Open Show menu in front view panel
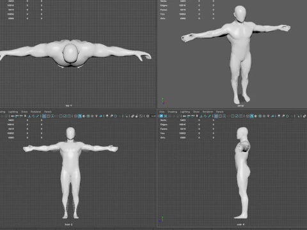The width and height of the screenshot is (307, 230). coord(24,112)
